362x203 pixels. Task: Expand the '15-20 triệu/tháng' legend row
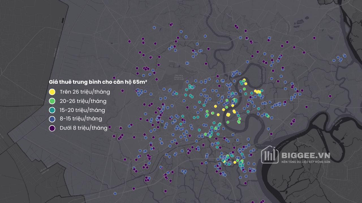[82, 110]
